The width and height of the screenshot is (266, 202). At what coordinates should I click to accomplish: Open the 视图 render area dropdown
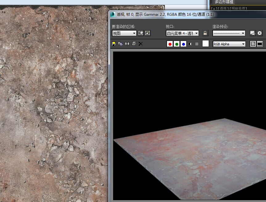point(124,33)
